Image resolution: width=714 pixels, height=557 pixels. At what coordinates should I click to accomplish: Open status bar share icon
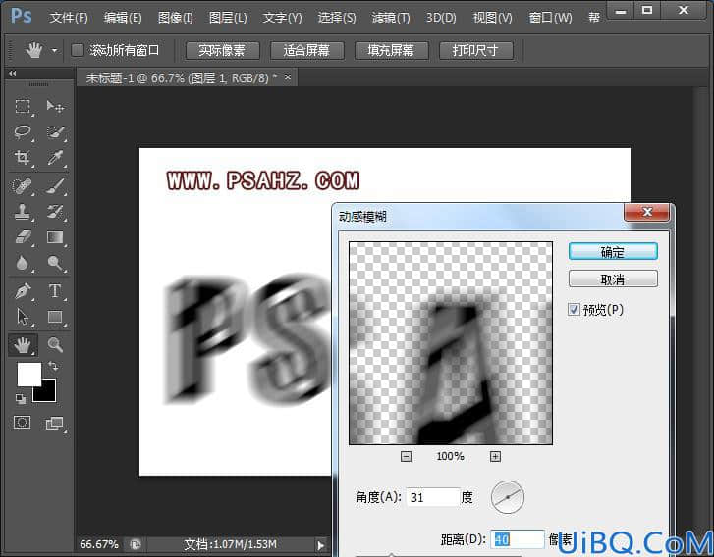(136, 544)
